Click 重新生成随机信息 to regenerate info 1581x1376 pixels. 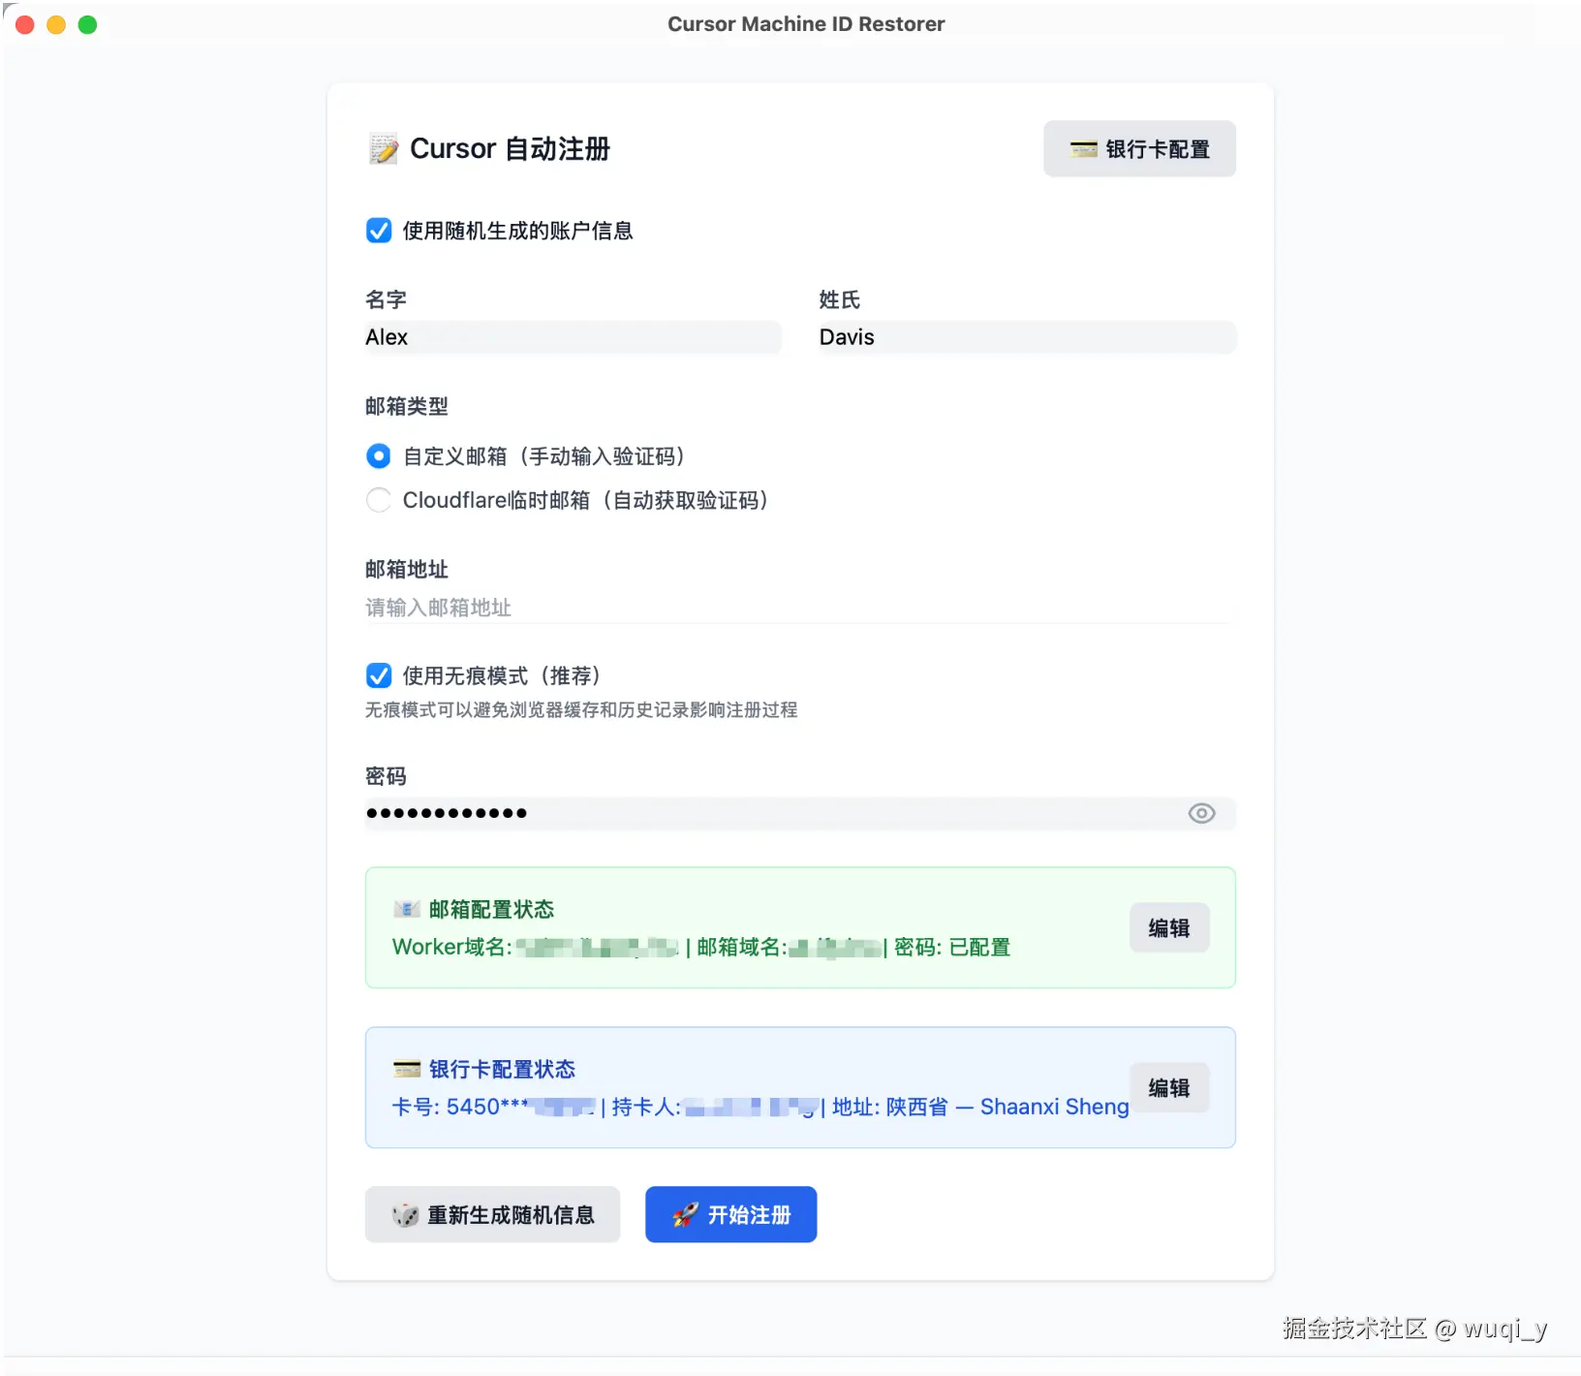pyautogui.click(x=492, y=1215)
